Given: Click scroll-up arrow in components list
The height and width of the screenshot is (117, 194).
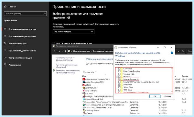Looking at the screenshot, I should coord(172,69).
